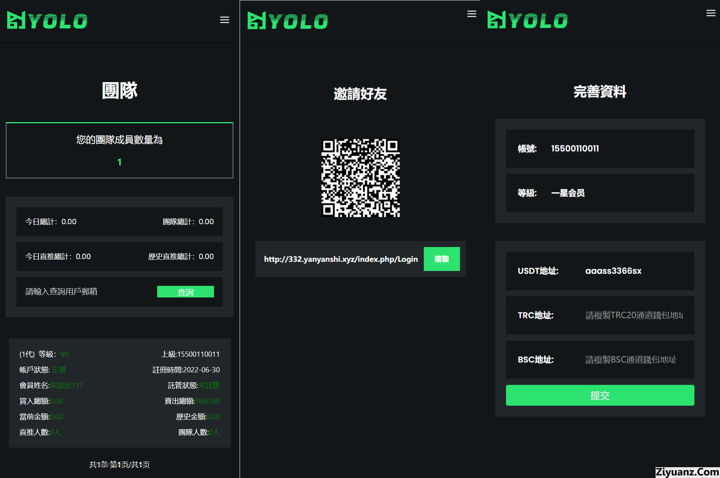Click the pagination text 共1条 第1页/共1页
The height and width of the screenshot is (478, 720).
[119, 464]
